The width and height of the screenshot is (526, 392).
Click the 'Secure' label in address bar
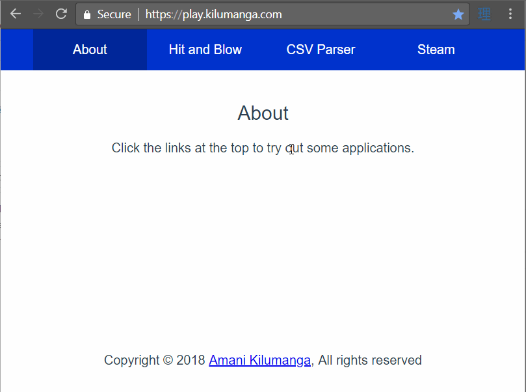coord(114,14)
